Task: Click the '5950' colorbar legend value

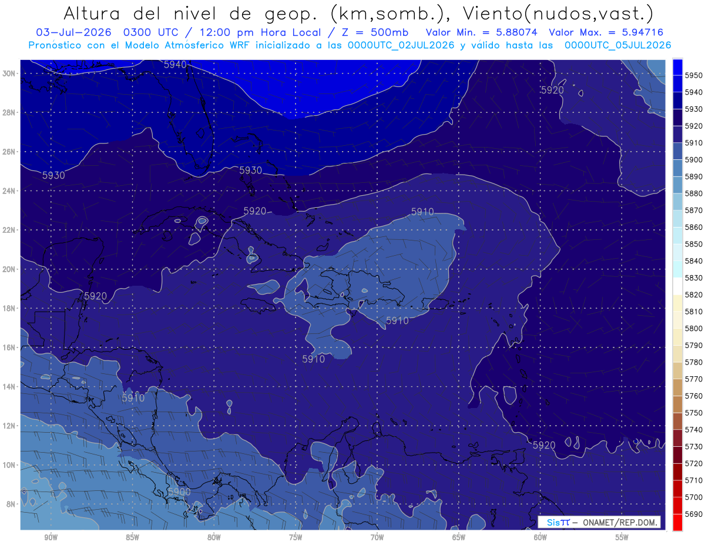Action: click(694, 75)
